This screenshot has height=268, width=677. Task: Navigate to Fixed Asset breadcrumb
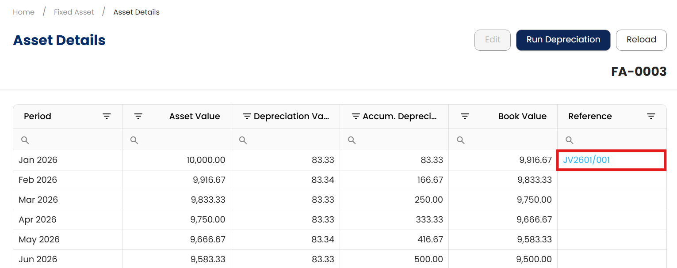tap(74, 12)
